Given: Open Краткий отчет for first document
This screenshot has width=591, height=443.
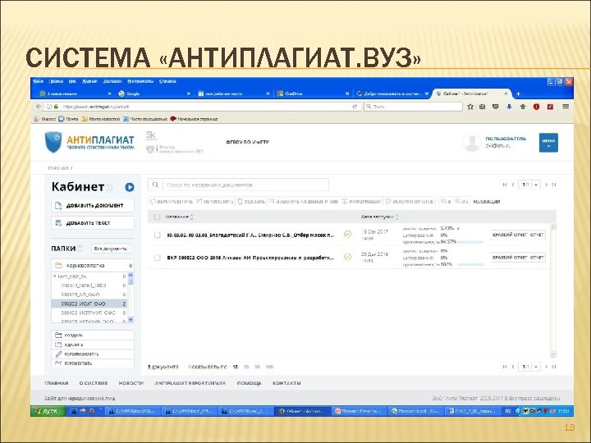Looking at the screenshot, I should [510, 235].
